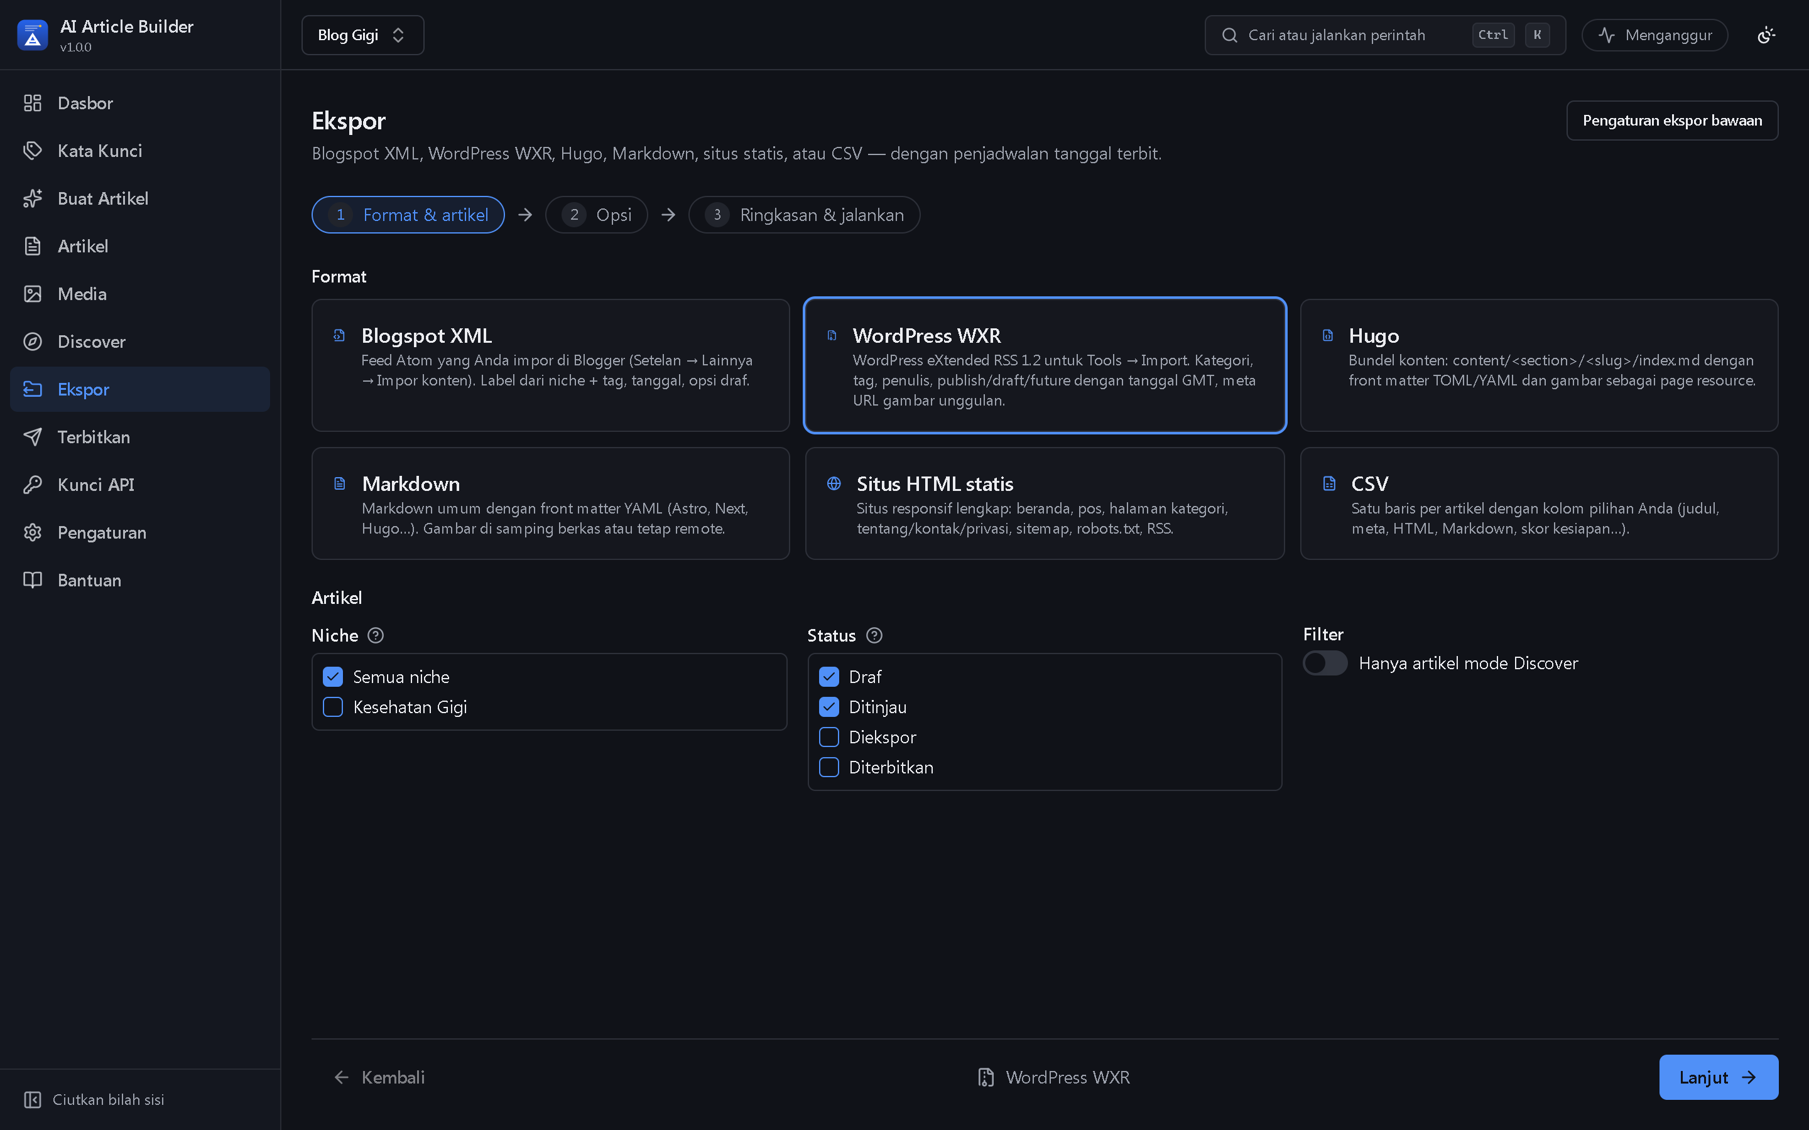
Task: Go to step 3 Ringkasan & jalankan
Action: [805, 215]
